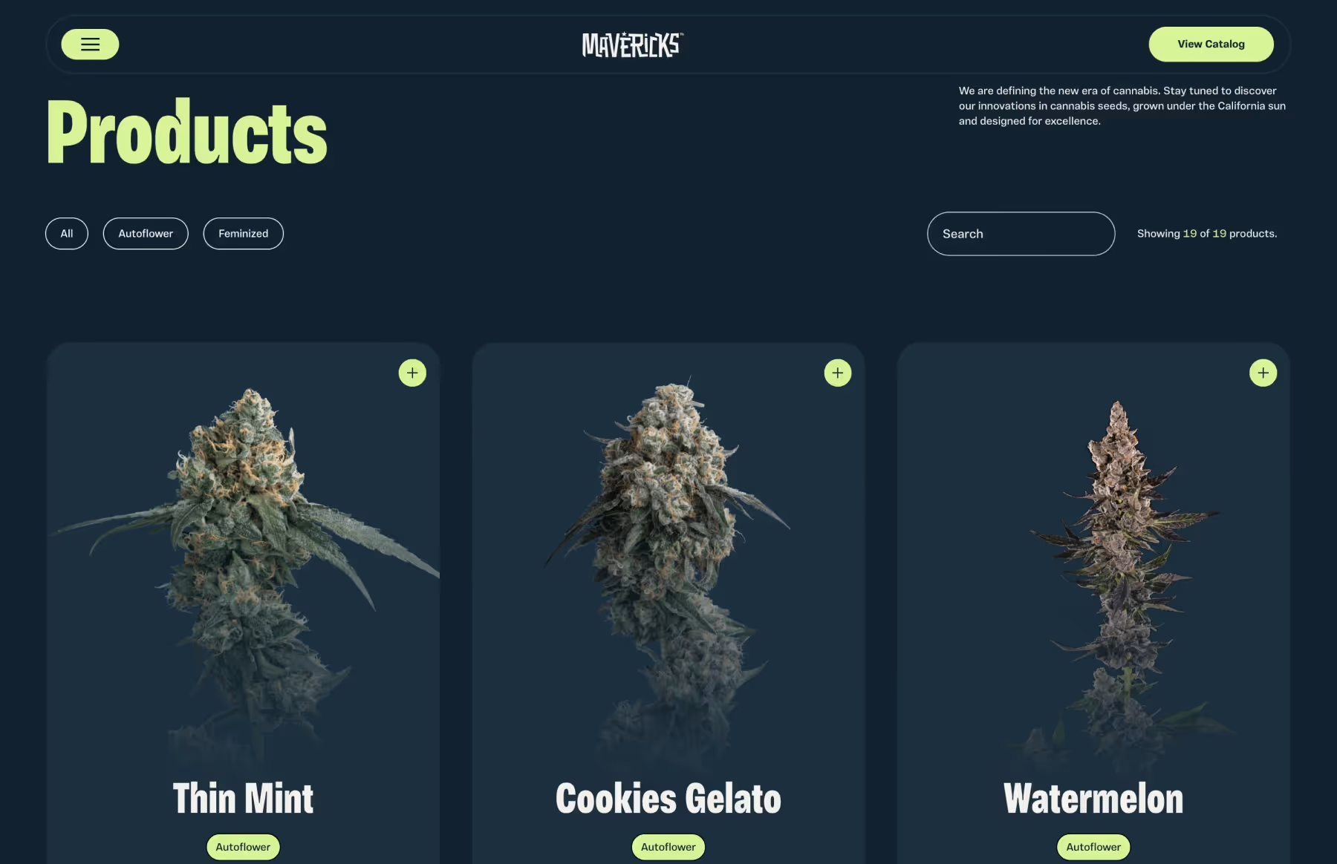Screen dimensions: 1337x864
Task: Focus the Search input field
Action: click(1021, 234)
